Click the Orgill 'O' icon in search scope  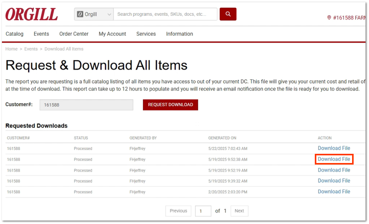80,14
